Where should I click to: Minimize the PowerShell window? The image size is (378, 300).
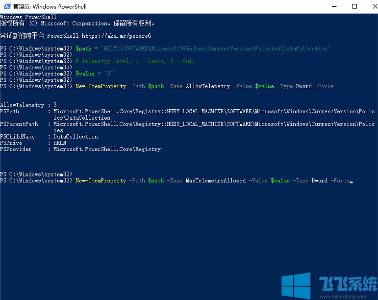(x=334, y=6)
